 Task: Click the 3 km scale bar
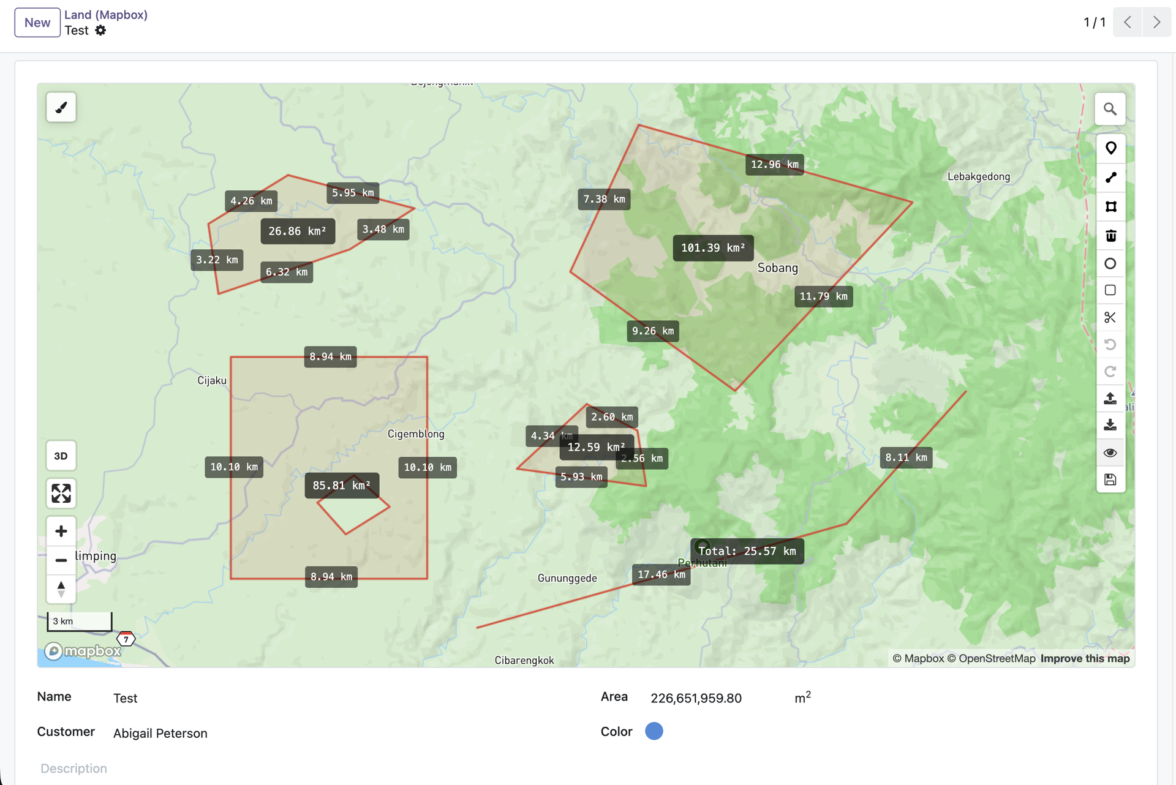coord(80,621)
